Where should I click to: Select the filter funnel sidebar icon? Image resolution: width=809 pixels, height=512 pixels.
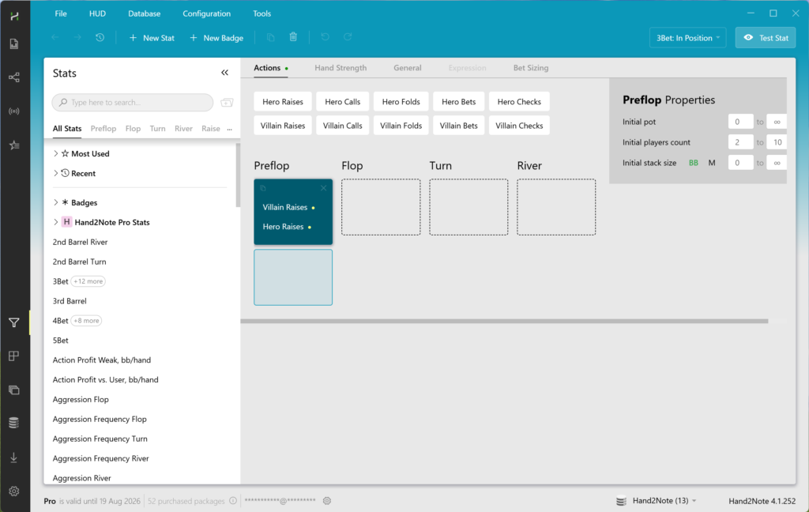tap(14, 322)
